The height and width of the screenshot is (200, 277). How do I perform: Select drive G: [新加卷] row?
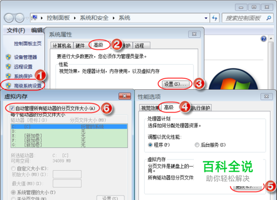point(69,145)
